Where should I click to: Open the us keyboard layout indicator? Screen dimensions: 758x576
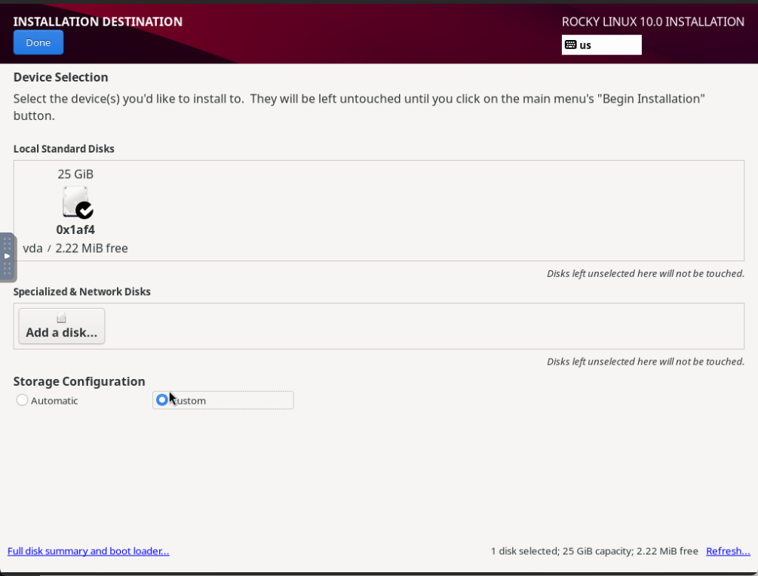601,45
